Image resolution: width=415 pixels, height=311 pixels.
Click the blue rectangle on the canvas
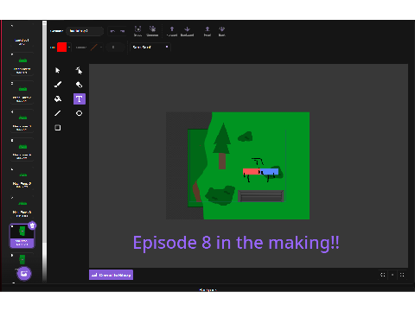point(270,172)
